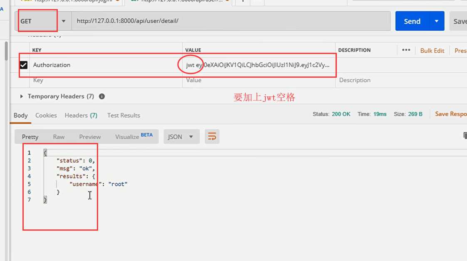The image size is (467, 261).
Task: Click the 200 OK status
Action: click(x=341, y=114)
